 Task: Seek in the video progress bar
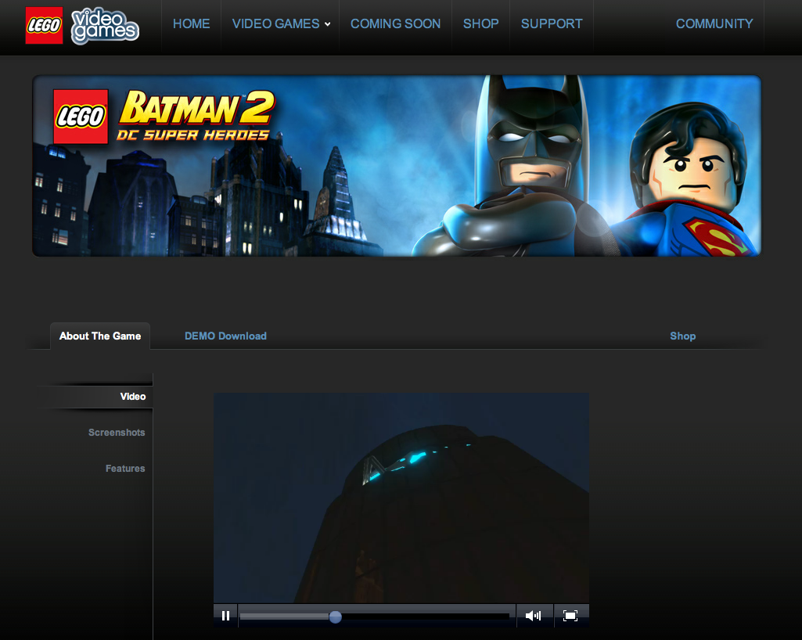coord(375,617)
